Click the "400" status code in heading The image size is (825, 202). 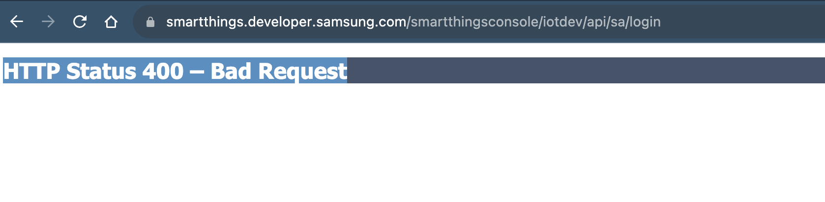[163, 71]
